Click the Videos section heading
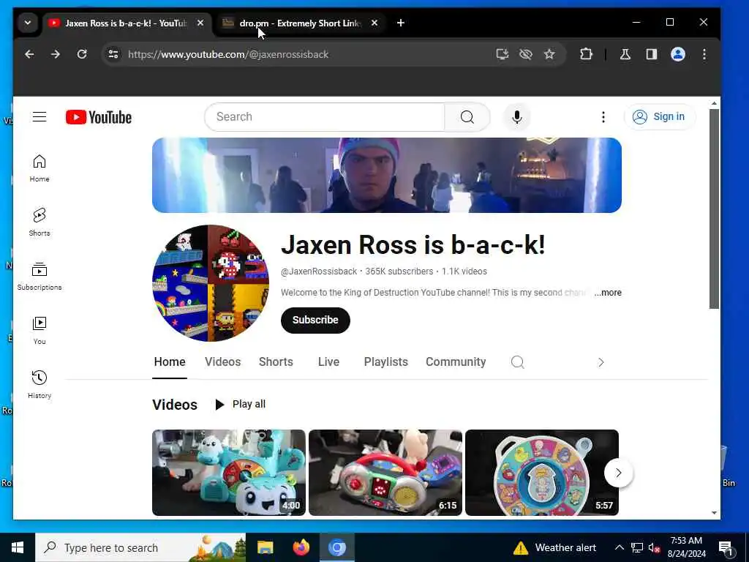Image resolution: width=749 pixels, height=562 pixels. 175,404
